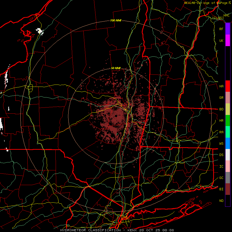Click the BD legend label
232x232 pixels.
(x=221, y=109)
